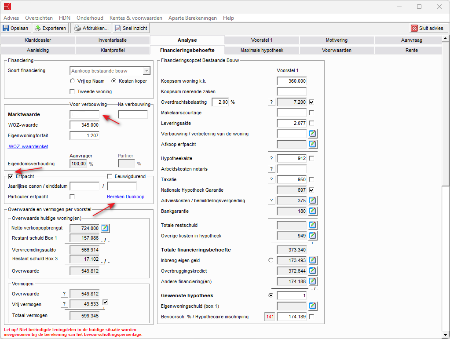Image resolution: width=450 pixels, height=339 pixels.
Task: Click the vertical scrollbar thumb
Action: pyautogui.click(x=445, y=114)
